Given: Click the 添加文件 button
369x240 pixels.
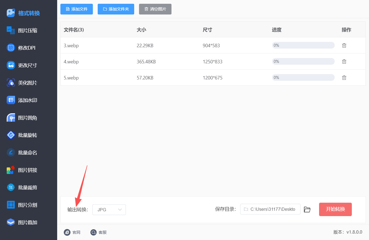Looking at the screenshot, I should pyautogui.click(x=76, y=9).
